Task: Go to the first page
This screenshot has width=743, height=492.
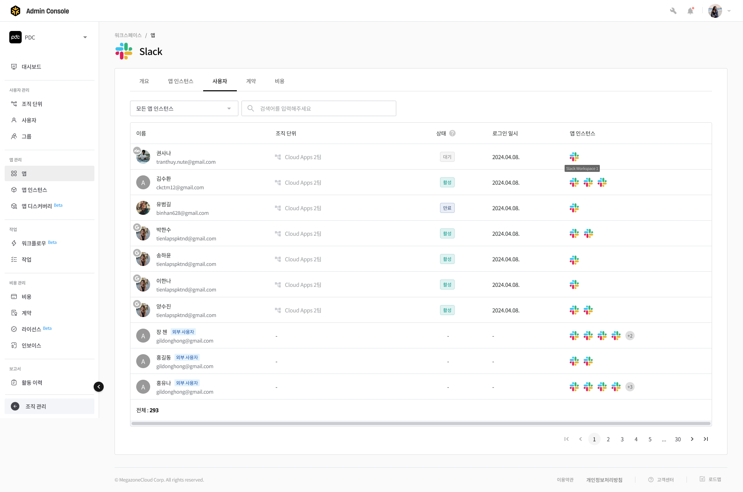Action: click(567, 439)
